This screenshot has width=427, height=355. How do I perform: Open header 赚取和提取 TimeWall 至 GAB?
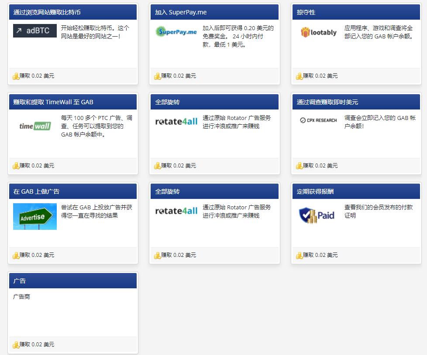tap(73, 102)
